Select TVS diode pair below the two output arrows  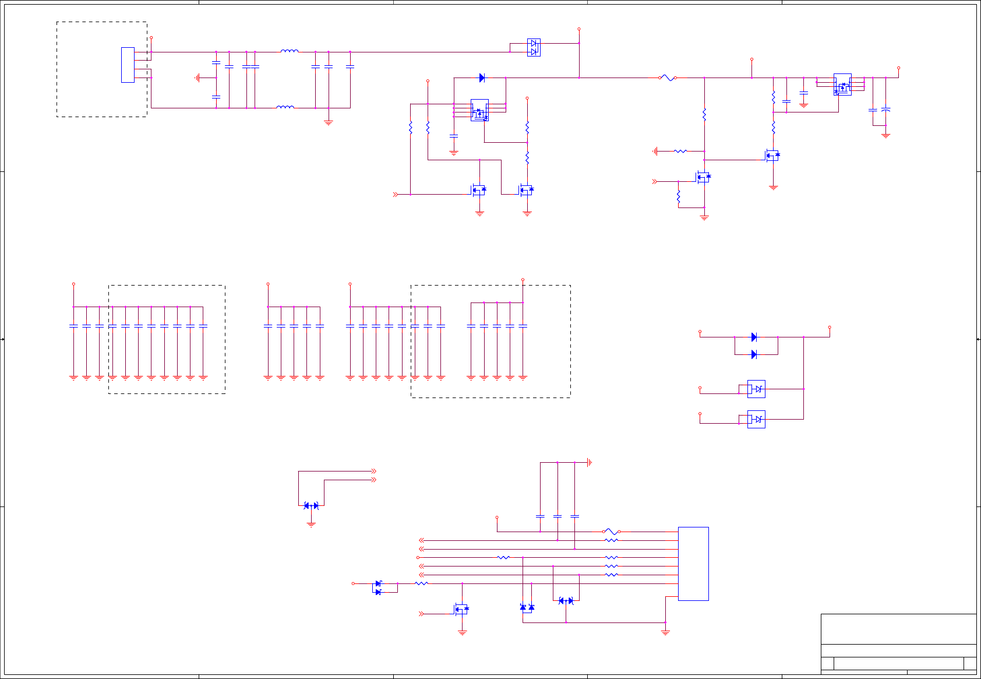pyautogui.click(x=311, y=506)
